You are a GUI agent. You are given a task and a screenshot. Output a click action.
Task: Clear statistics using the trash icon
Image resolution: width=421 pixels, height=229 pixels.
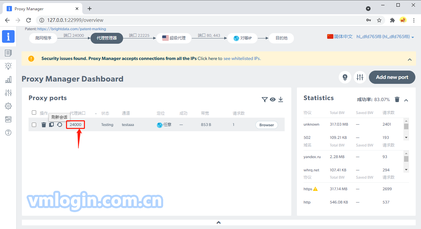[x=397, y=99]
